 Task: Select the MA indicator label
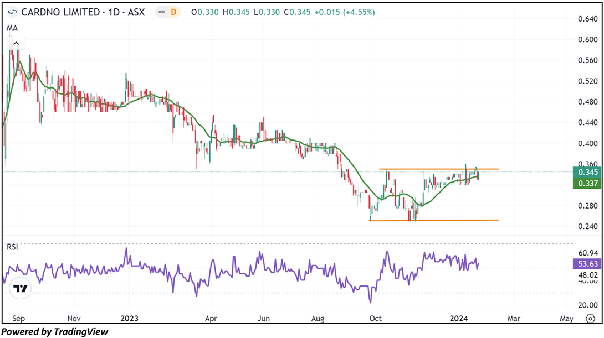coord(11,28)
